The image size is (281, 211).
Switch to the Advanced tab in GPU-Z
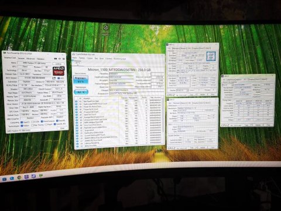30,59
